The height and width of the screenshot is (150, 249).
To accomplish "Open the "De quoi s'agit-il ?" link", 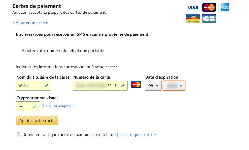I will point(58,106).
